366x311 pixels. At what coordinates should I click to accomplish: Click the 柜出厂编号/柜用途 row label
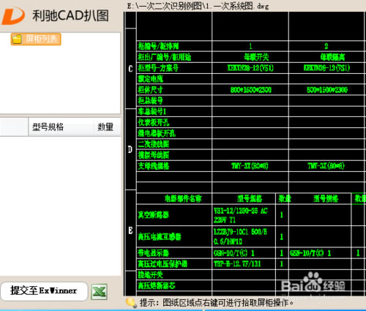(x=164, y=57)
